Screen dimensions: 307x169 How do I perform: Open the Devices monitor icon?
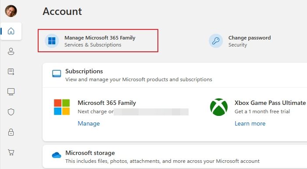coord(11,92)
